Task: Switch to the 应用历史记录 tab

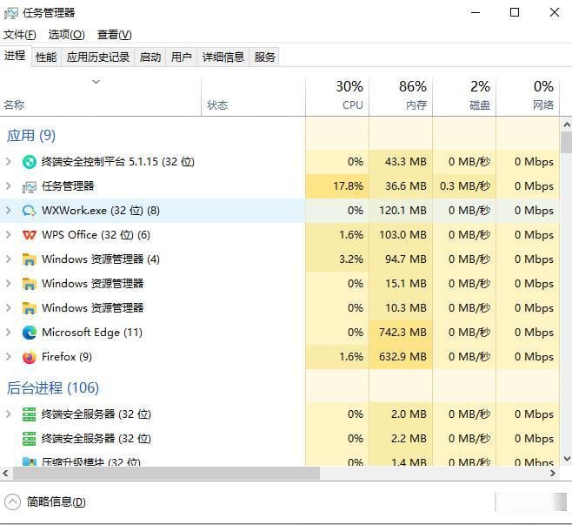Action: coord(98,57)
